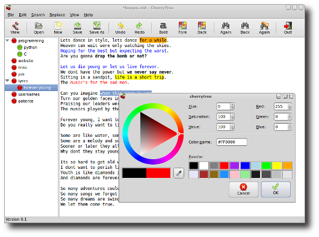Activate the eyedropper color picker tool

tap(179, 173)
